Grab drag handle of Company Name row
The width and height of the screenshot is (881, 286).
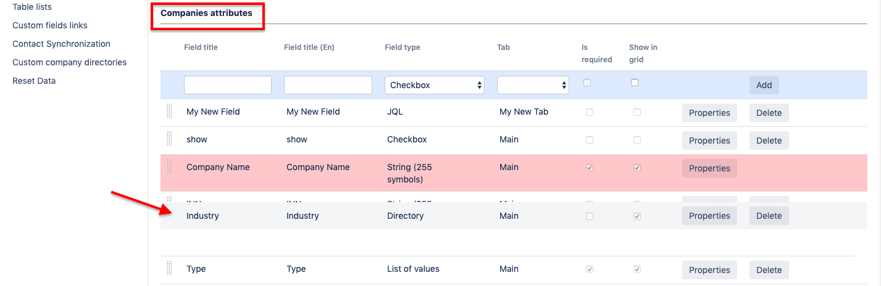[169, 167]
